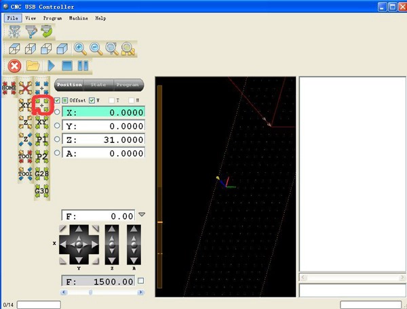Open a G-code file with folder icon

pos(33,66)
